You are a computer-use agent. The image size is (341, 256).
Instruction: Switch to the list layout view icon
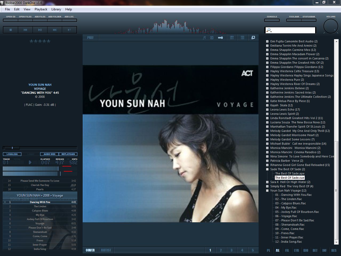[242, 38]
